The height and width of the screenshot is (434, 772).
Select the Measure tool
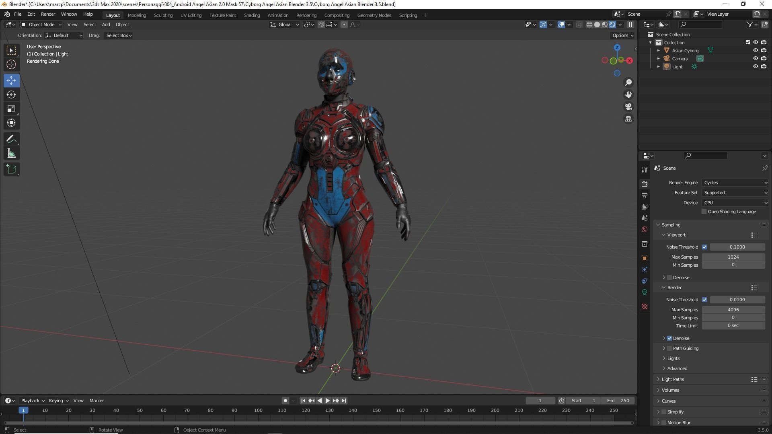(11, 153)
